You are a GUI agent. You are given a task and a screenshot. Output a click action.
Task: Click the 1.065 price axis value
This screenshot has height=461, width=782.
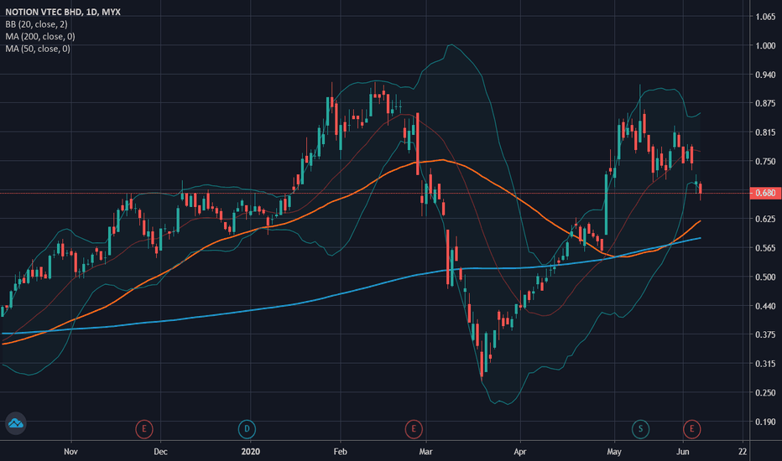(x=765, y=17)
